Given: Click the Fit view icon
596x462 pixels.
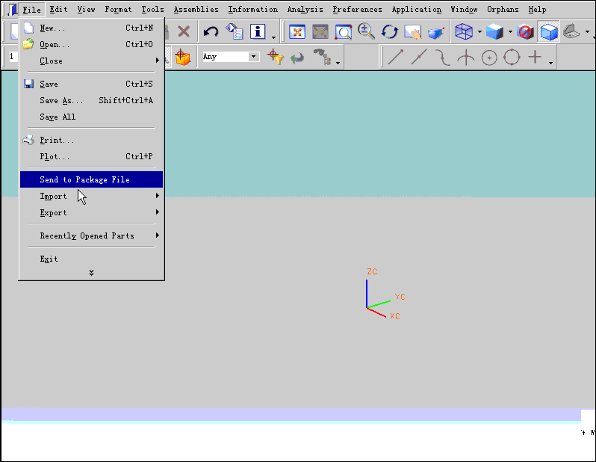Looking at the screenshot, I should click(x=297, y=31).
